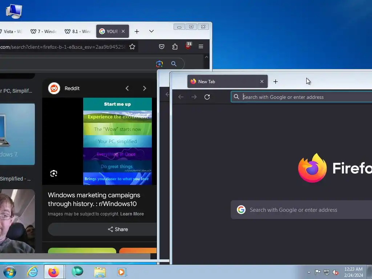The image size is (372, 279).
Task: Switch to Vista Wikipedia tab
Action: point(11,31)
